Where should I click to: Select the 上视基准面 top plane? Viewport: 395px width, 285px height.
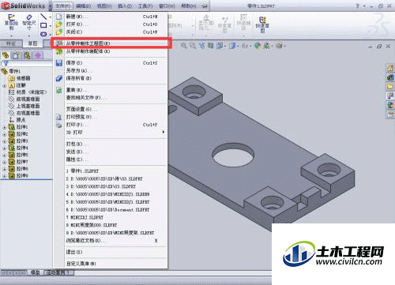click(x=24, y=106)
